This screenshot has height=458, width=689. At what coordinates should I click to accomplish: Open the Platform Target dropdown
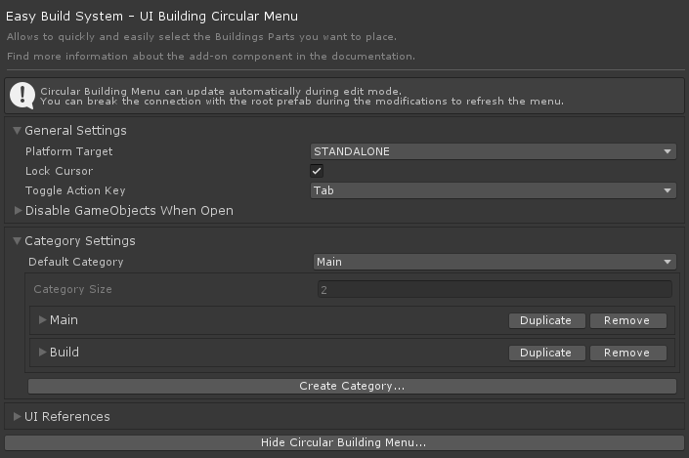click(x=493, y=151)
